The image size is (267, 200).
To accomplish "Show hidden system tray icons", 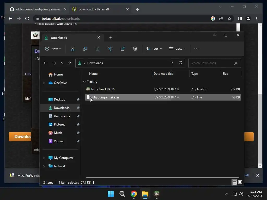I will point(227,194).
